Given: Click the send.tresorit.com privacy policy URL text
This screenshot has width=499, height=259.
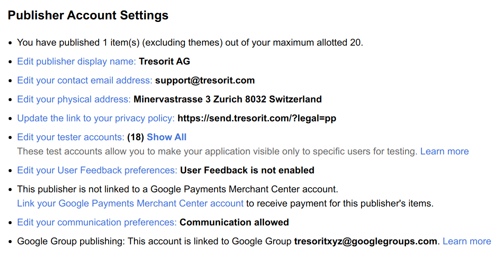Looking at the screenshot, I should click(256, 118).
